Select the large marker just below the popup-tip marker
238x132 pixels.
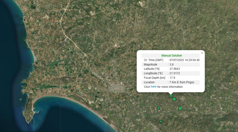(174, 99)
